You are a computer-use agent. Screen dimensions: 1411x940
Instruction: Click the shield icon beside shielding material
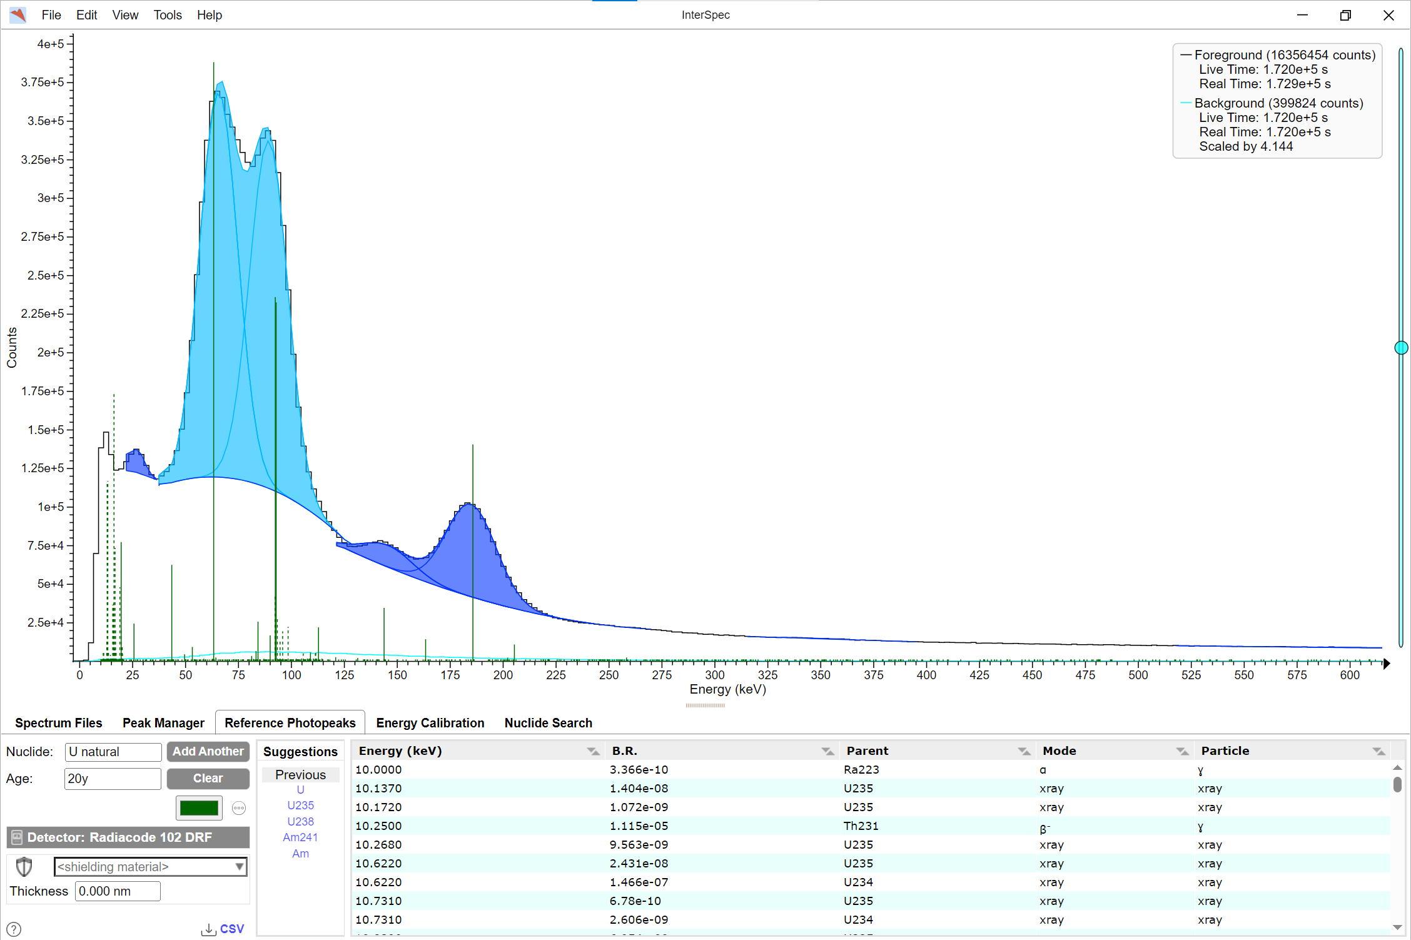24,867
